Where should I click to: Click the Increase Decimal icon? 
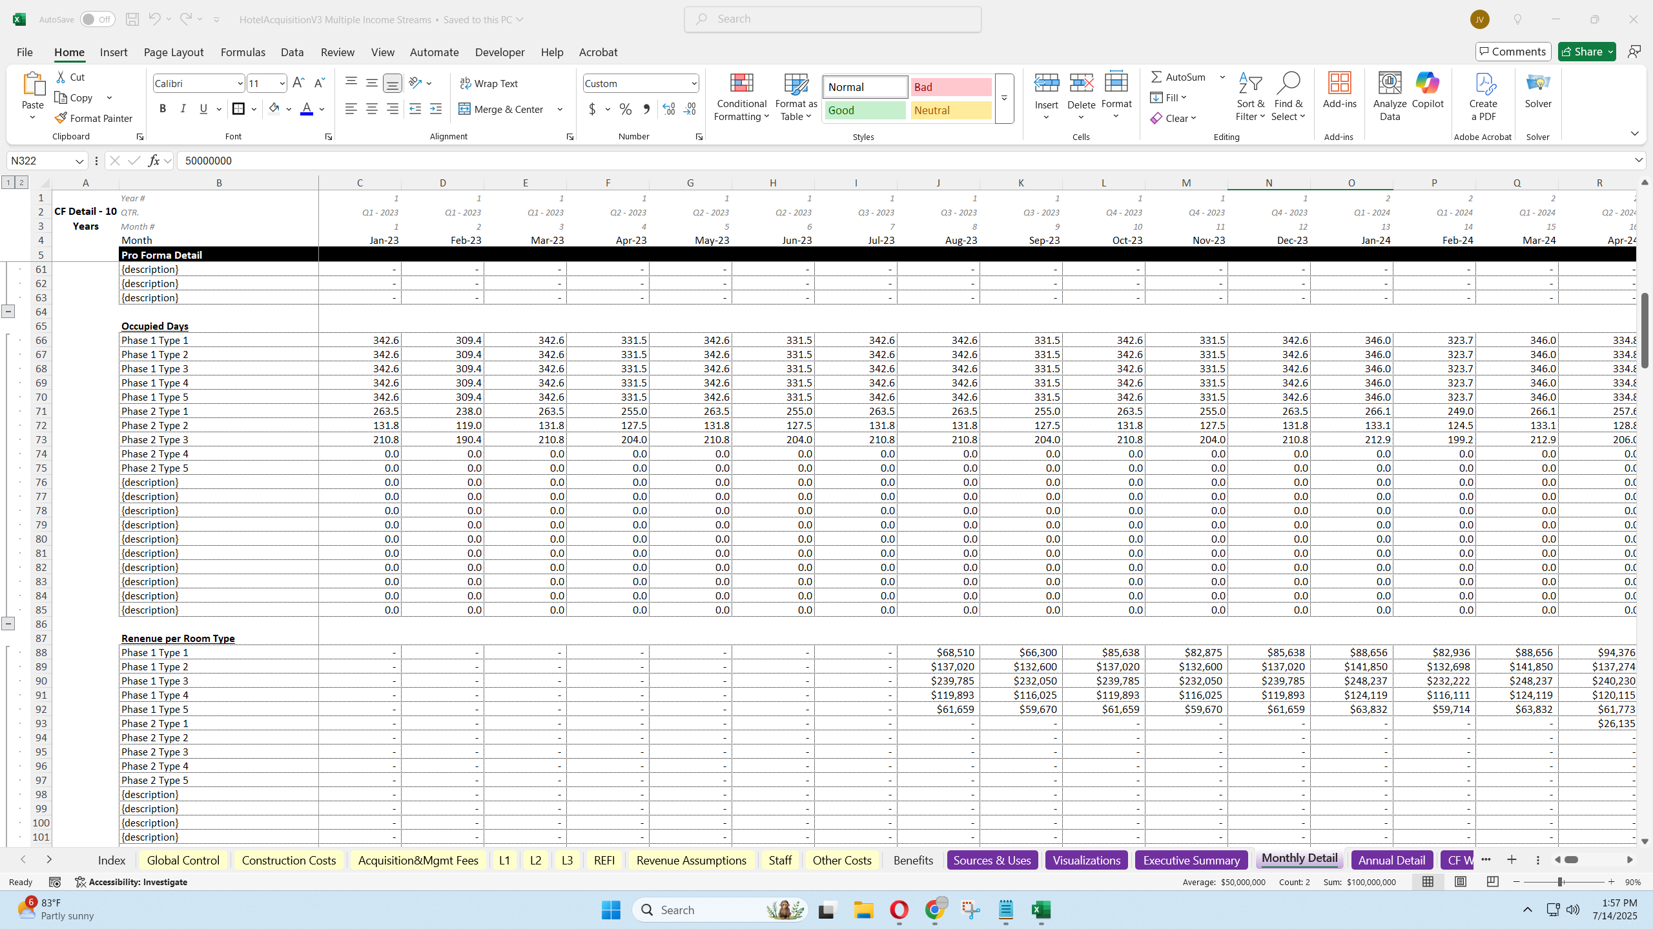[x=668, y=109]
